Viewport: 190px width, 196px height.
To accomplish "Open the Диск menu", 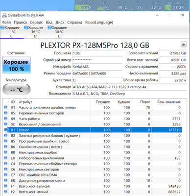I will [x=60, y=22].
